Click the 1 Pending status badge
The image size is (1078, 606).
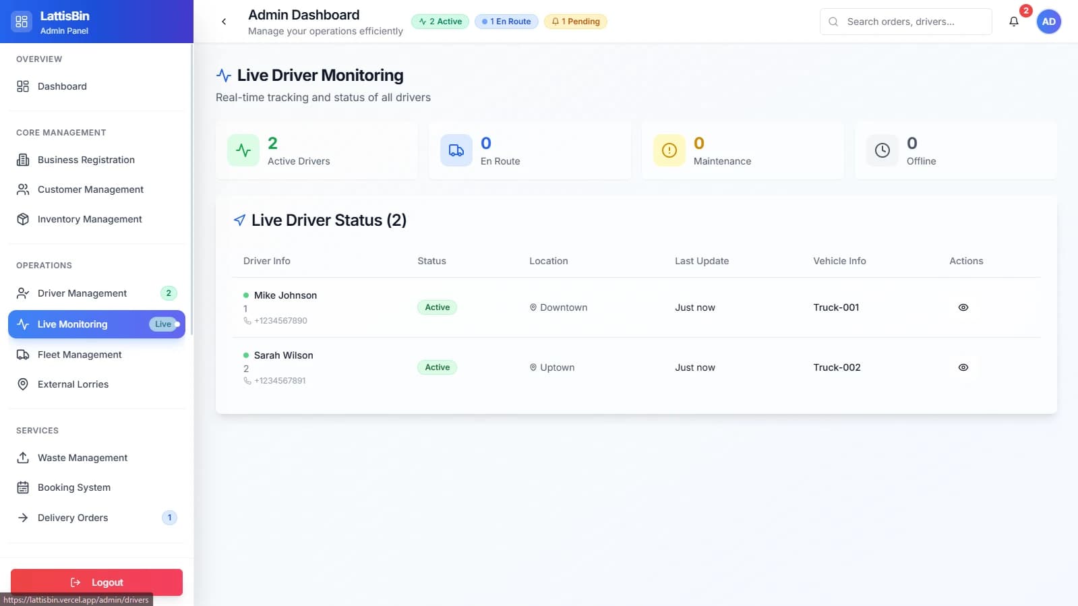point(575,22)
